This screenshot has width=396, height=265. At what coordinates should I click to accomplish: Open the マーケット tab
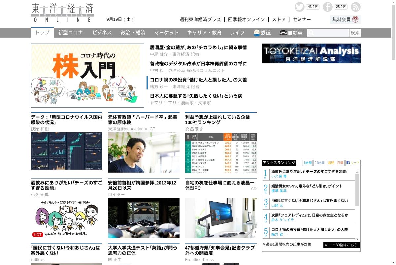coord(166,33)
